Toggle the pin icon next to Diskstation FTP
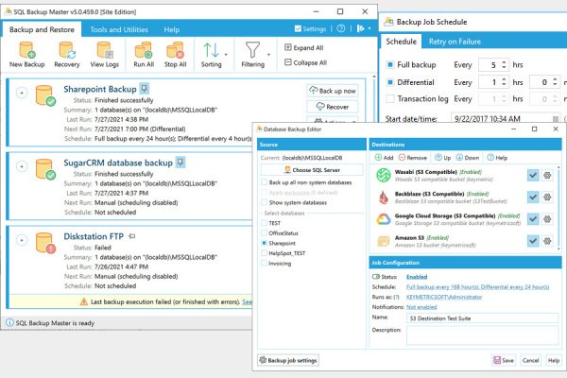Viewport: 567px width, 378px height. (132, 236)
